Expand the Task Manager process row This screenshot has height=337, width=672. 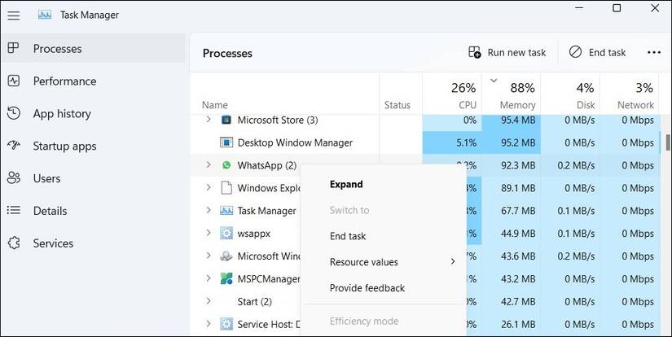209,211
